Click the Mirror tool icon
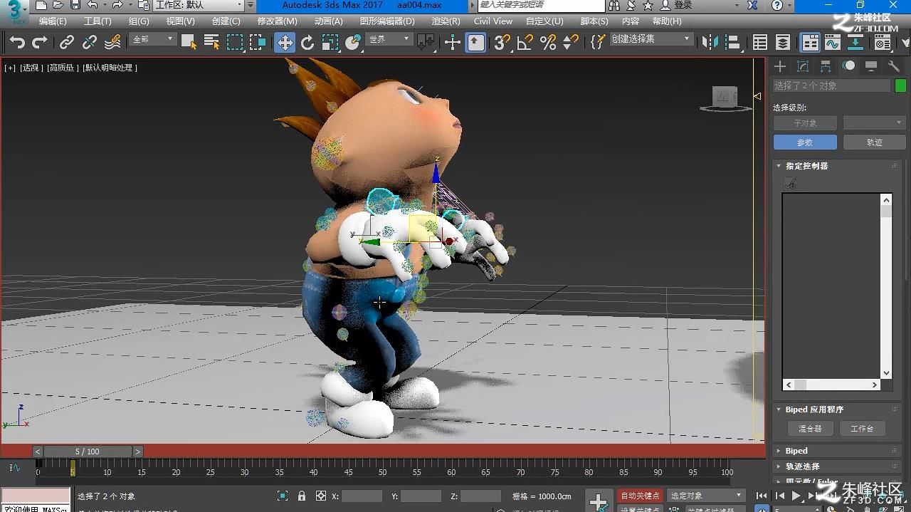Viewport: 911px width, 512px height. tap(710, 43)
